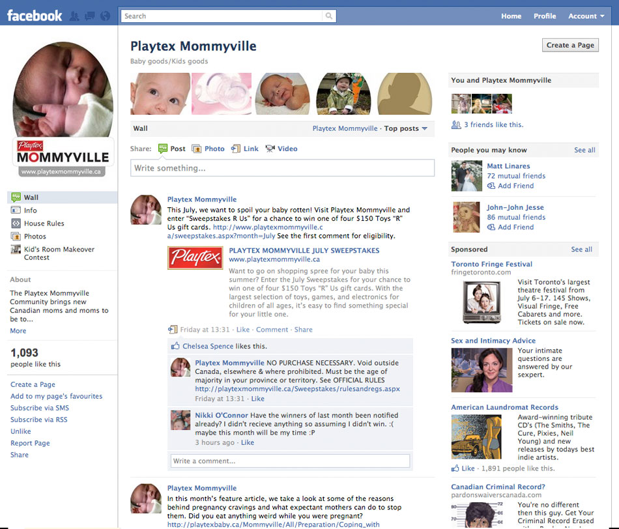Screen dimensions: 619x529
Task: Click Share on the sweepstakes post
Action: point(303,330)
